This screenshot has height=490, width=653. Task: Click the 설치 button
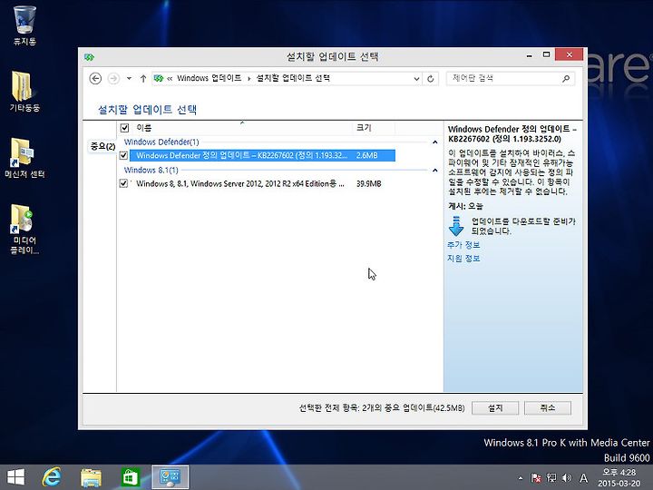[x=495, y=408]
